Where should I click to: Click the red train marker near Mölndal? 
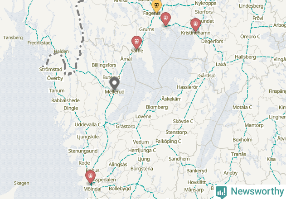tap(90, 177)
